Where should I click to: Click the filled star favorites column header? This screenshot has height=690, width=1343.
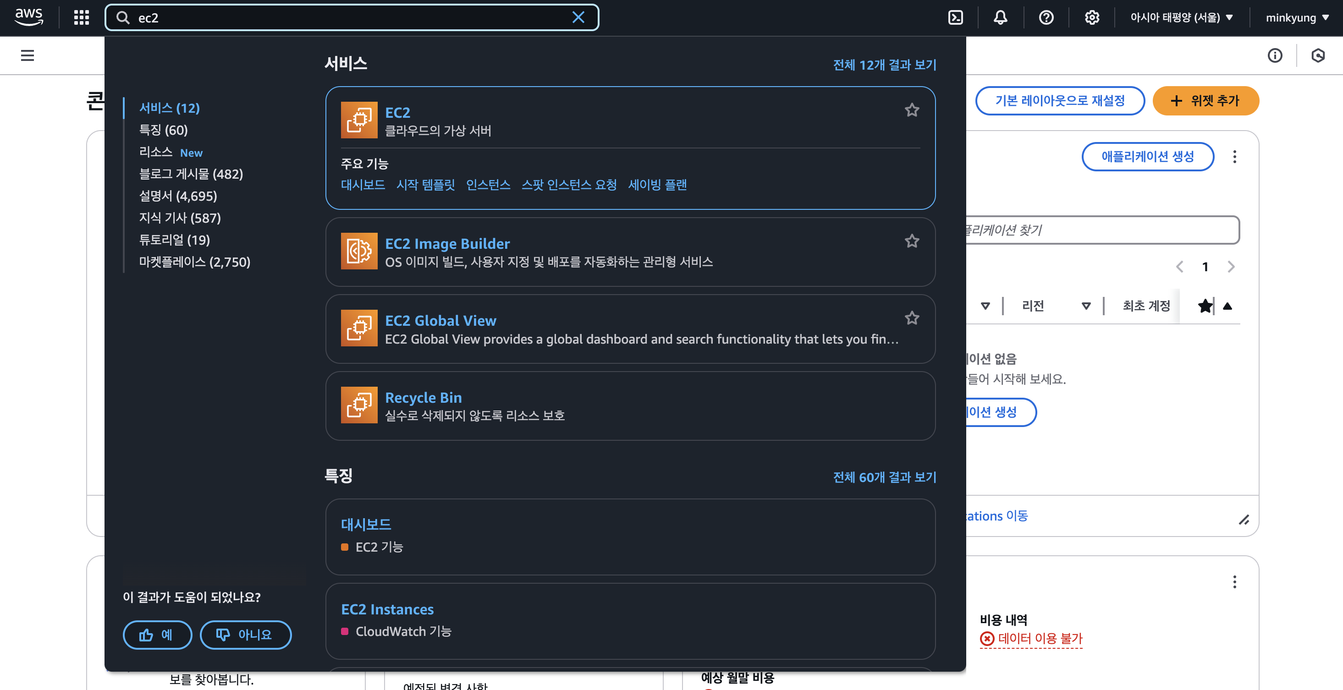click(x=1205, y=306)
